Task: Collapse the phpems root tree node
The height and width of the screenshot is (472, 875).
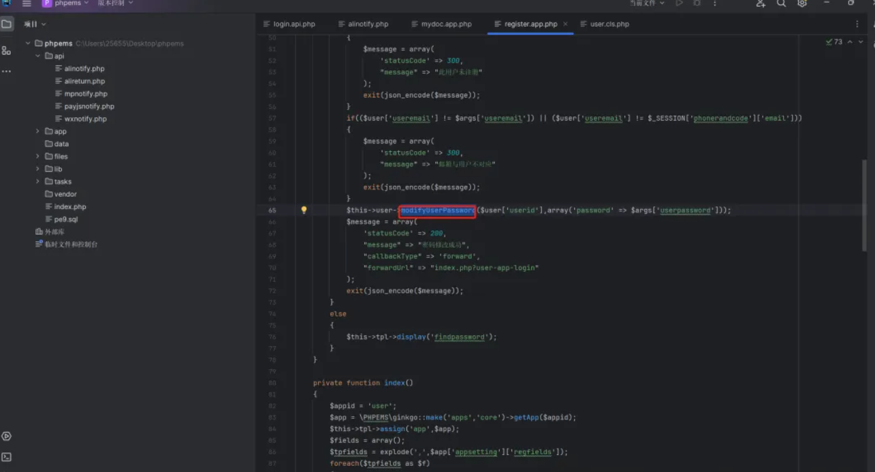Action: point(28,44)
